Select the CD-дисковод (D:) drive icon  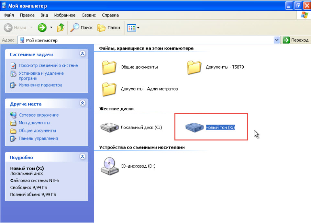point(110,166)
